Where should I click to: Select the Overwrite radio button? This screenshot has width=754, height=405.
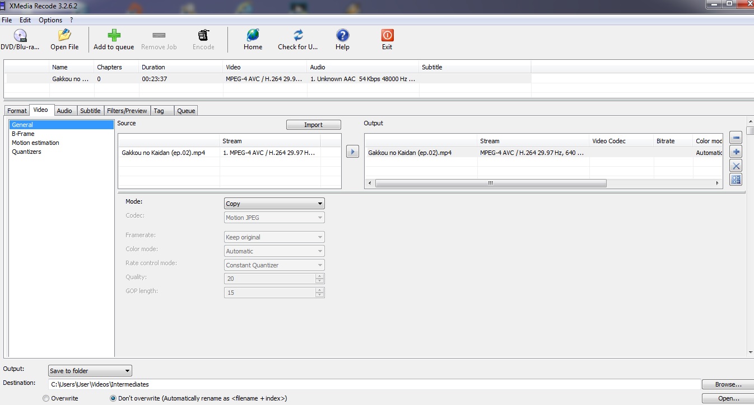46,398
